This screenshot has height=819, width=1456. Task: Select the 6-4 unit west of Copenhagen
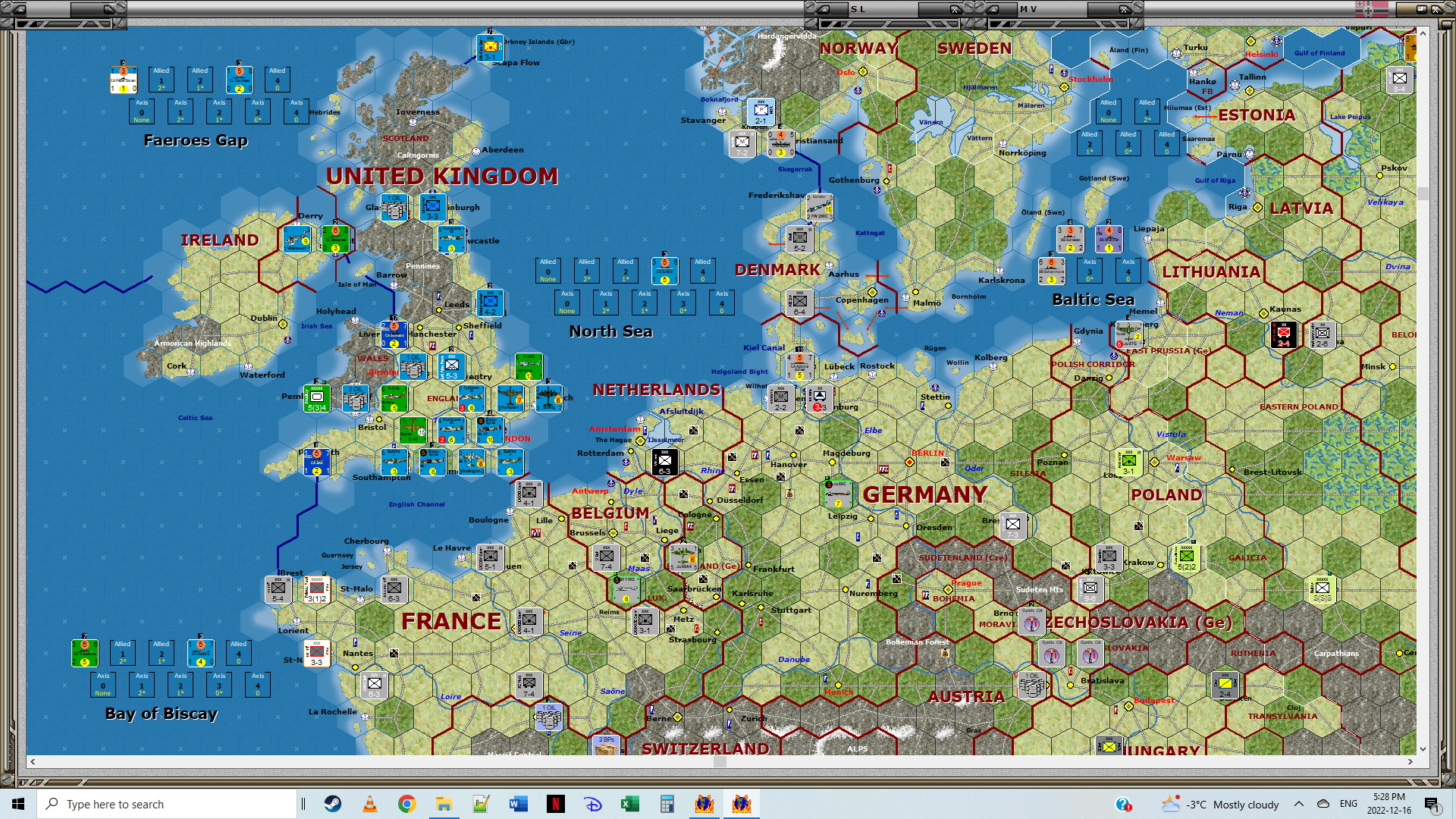tap(800, 303)
